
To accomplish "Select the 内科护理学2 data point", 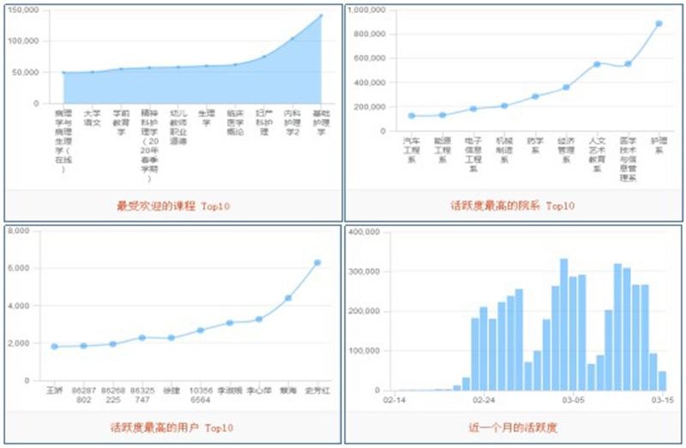I will coord(292,39).
